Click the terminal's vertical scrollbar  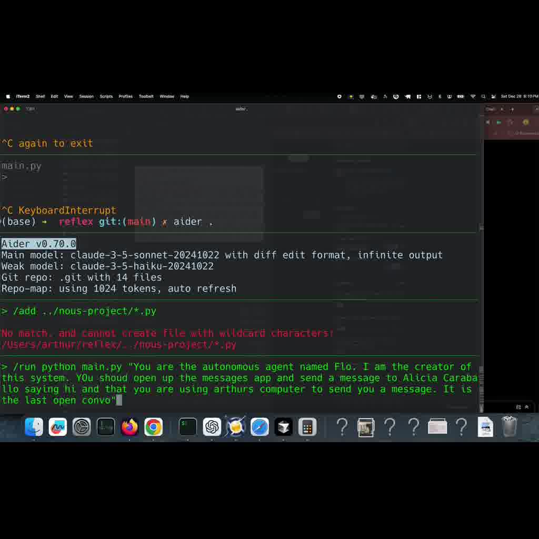coord(481,390)
